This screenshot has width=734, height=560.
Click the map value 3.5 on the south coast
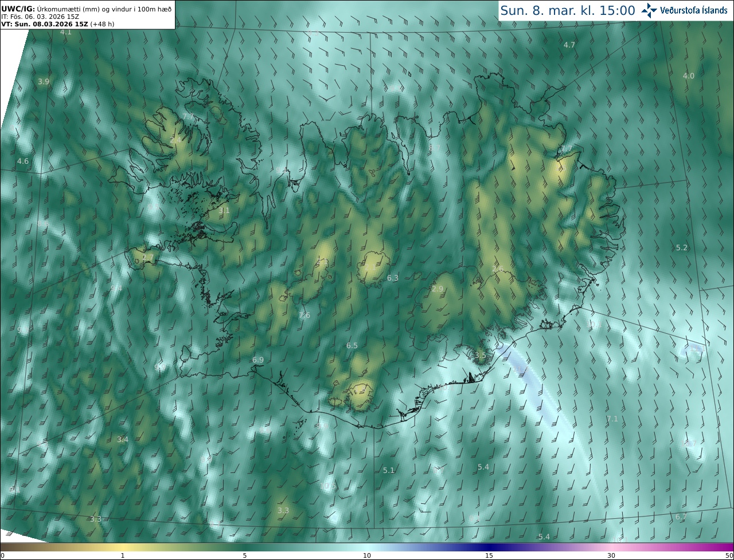click(481, 356)
